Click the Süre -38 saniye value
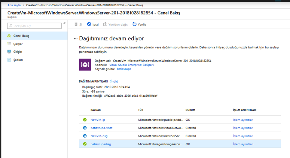This screenshot has height=158, width=290. point(97,92)
